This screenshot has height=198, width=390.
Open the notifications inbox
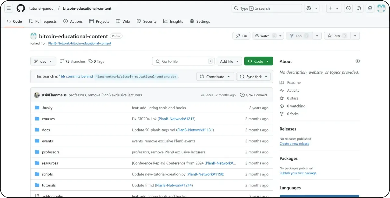pos(370,8)
